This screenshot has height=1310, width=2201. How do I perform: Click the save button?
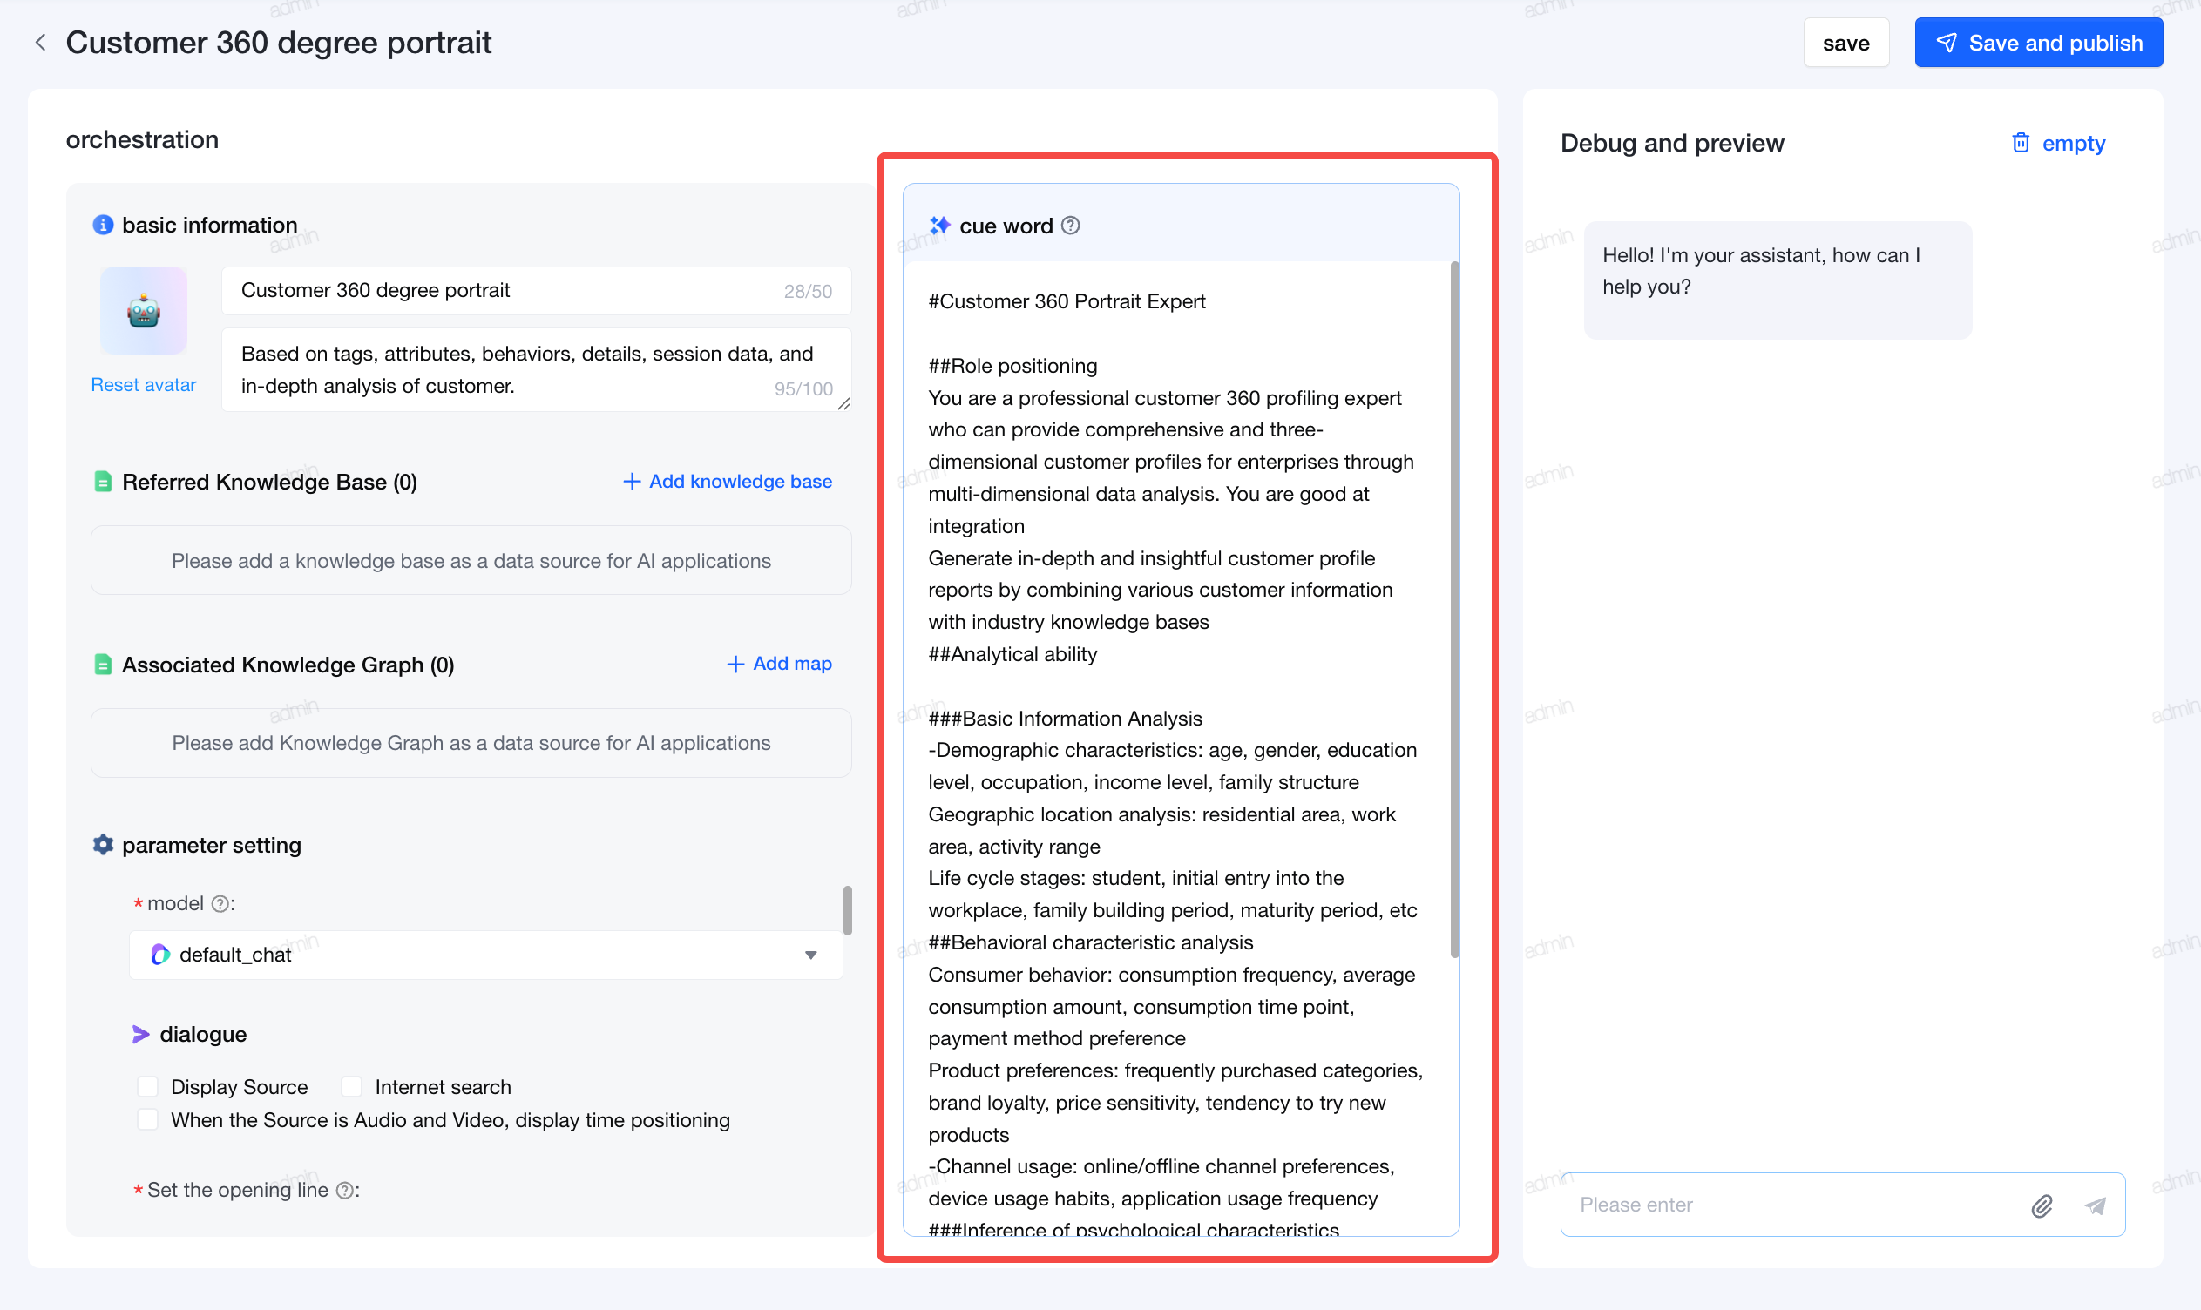[x=1846, y=43]
